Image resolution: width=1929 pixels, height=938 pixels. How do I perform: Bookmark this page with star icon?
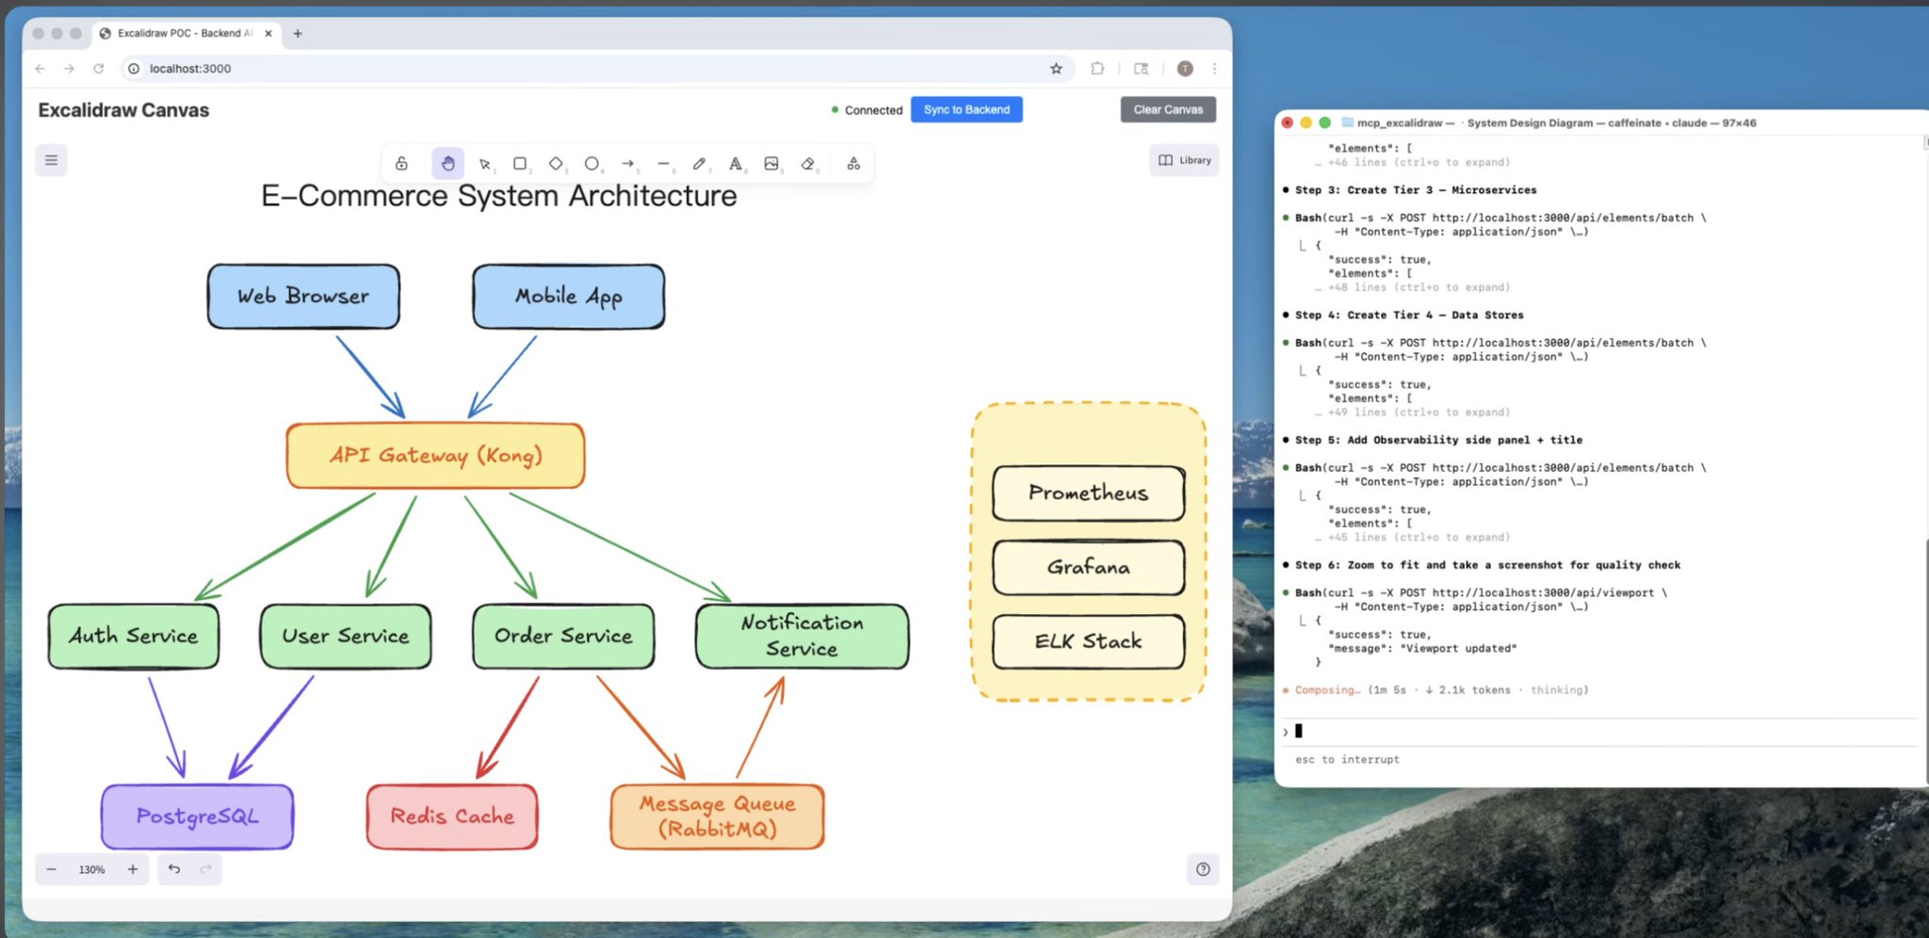pyautogui.click(x=1056, y=69)
